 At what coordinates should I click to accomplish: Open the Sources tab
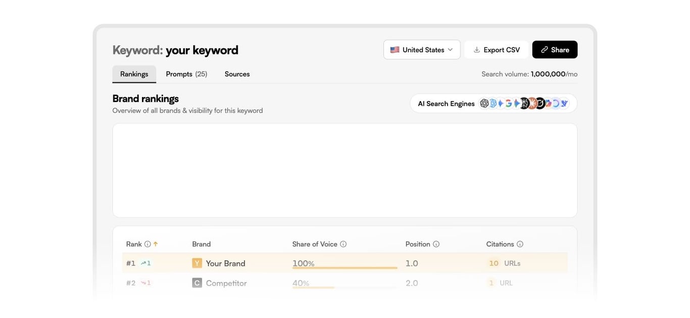click(x=237, y=74)
